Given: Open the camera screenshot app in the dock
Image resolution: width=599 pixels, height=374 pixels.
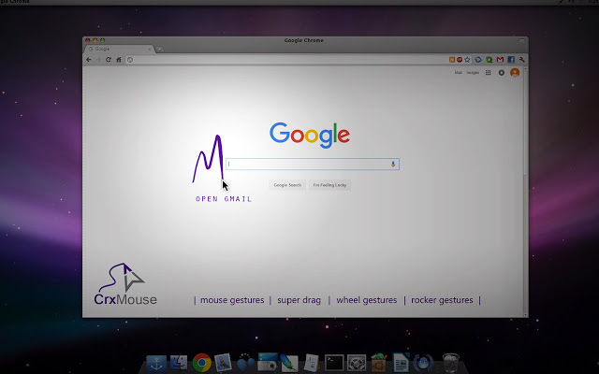Looking at the screenshot, I should pyautogui.click(x=267, y=362).
